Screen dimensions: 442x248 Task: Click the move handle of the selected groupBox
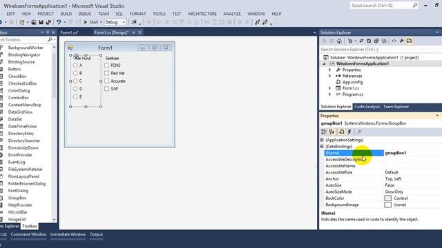coord(76,56)
